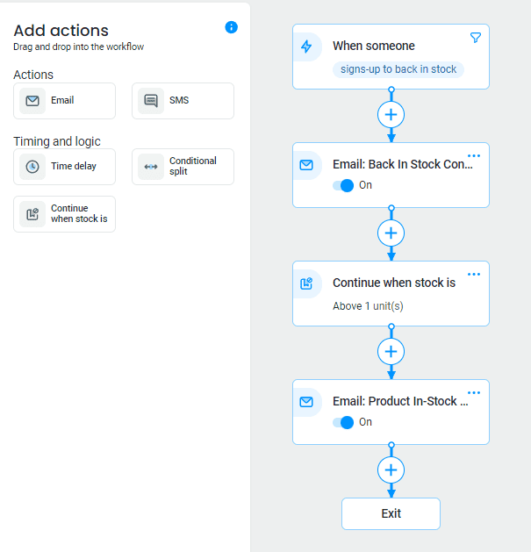Choose the Time delay action
The image size is (531, 552).
(64, 167)
